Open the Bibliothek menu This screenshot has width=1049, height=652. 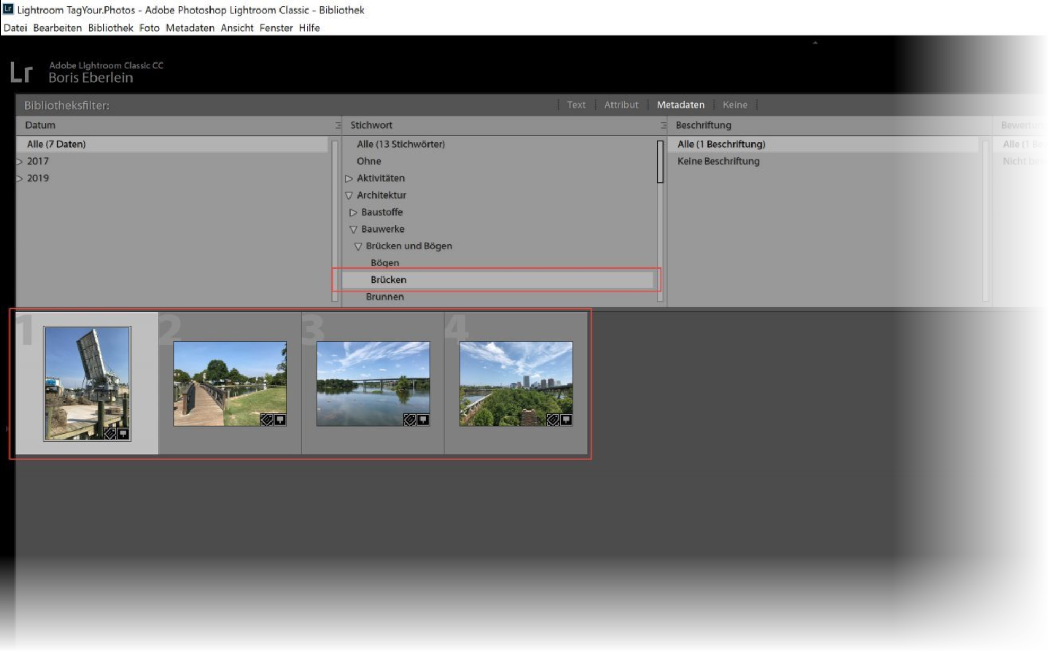coord(110,28)
